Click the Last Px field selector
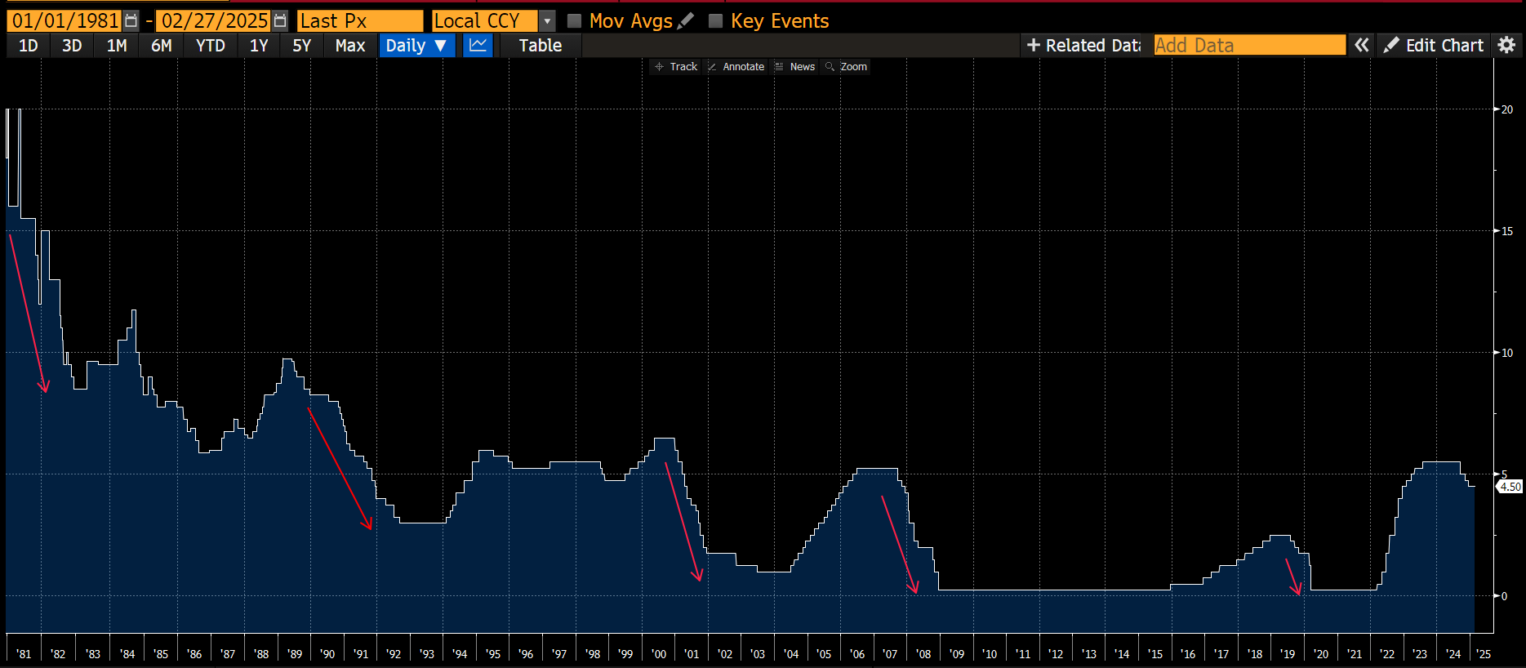1526x668 pixels. pos(359,21)
